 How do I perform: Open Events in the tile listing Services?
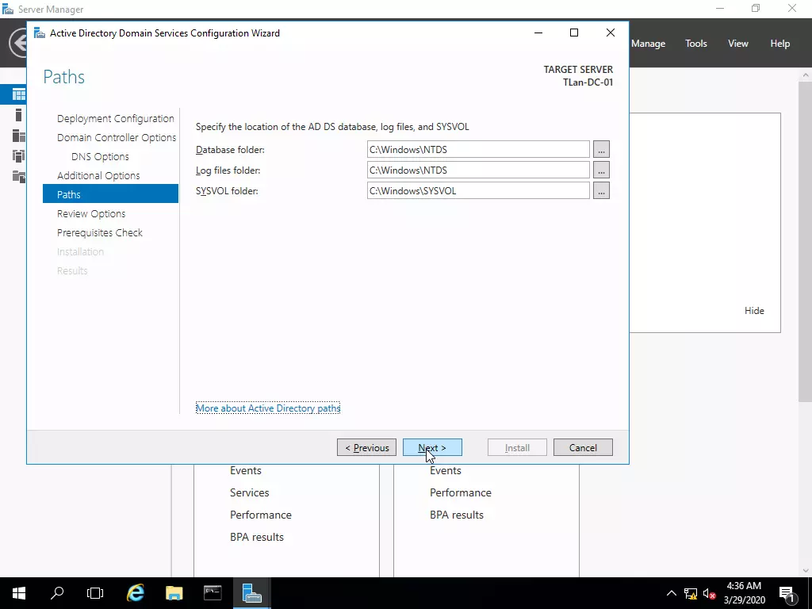[x=246, y=471]
